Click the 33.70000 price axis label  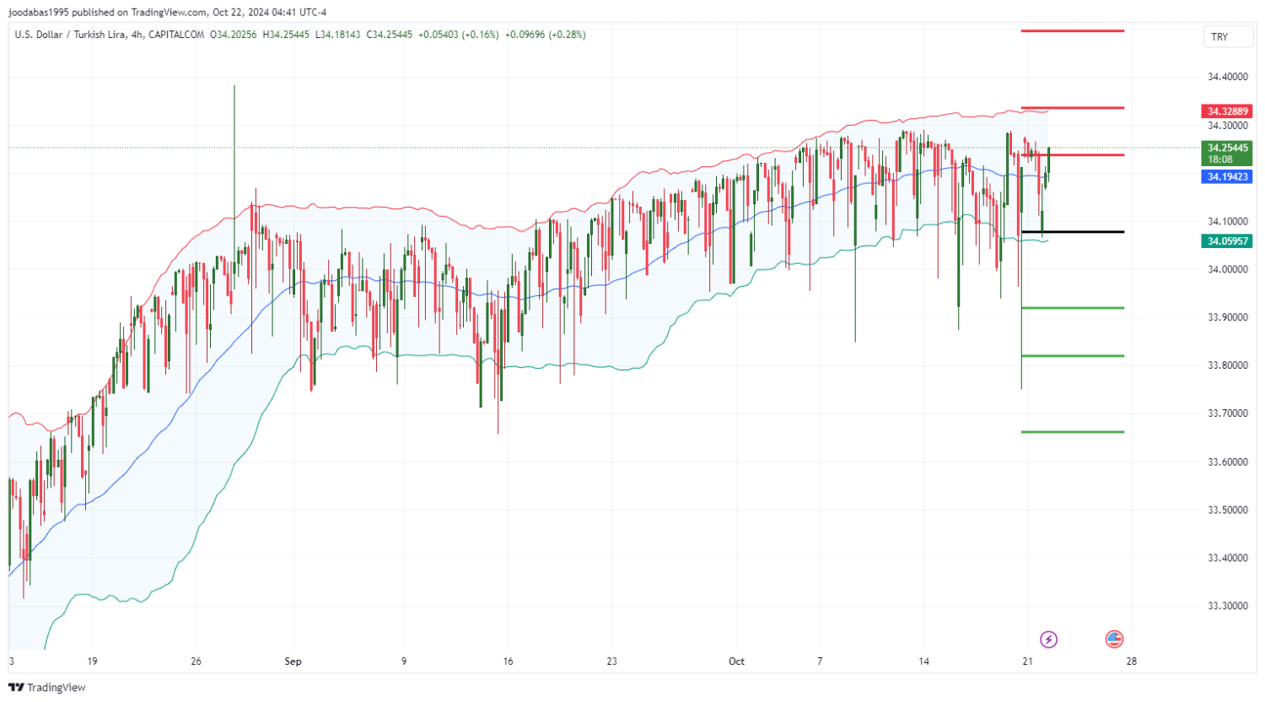[1227, 413]
